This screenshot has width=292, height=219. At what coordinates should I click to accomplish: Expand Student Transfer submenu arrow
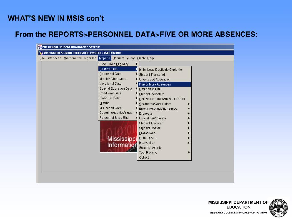189,123
